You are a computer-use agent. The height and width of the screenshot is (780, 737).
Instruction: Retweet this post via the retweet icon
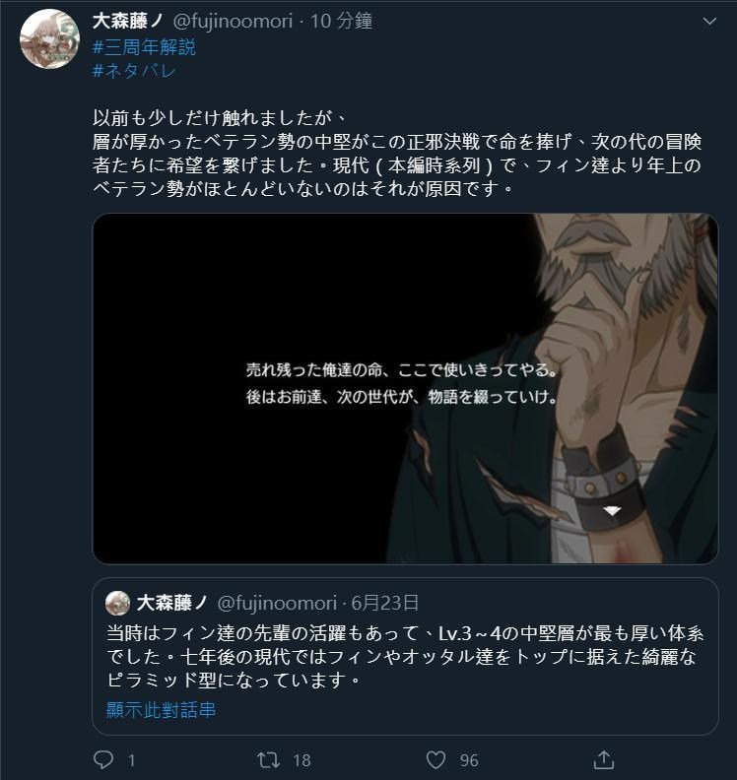click(269, 760)
